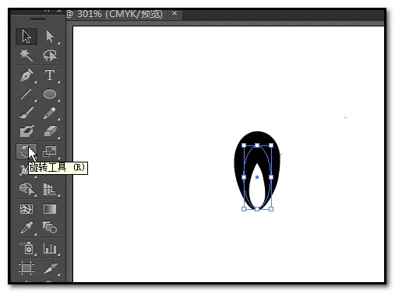Click the bottom-right bounding box handle
The image size is (395, 293).
point(271,209)
